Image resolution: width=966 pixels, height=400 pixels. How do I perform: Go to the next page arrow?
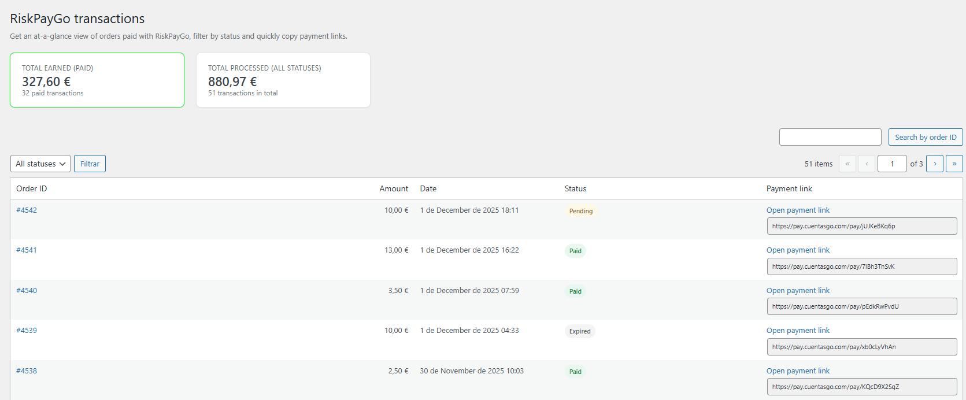pos(934,164)
